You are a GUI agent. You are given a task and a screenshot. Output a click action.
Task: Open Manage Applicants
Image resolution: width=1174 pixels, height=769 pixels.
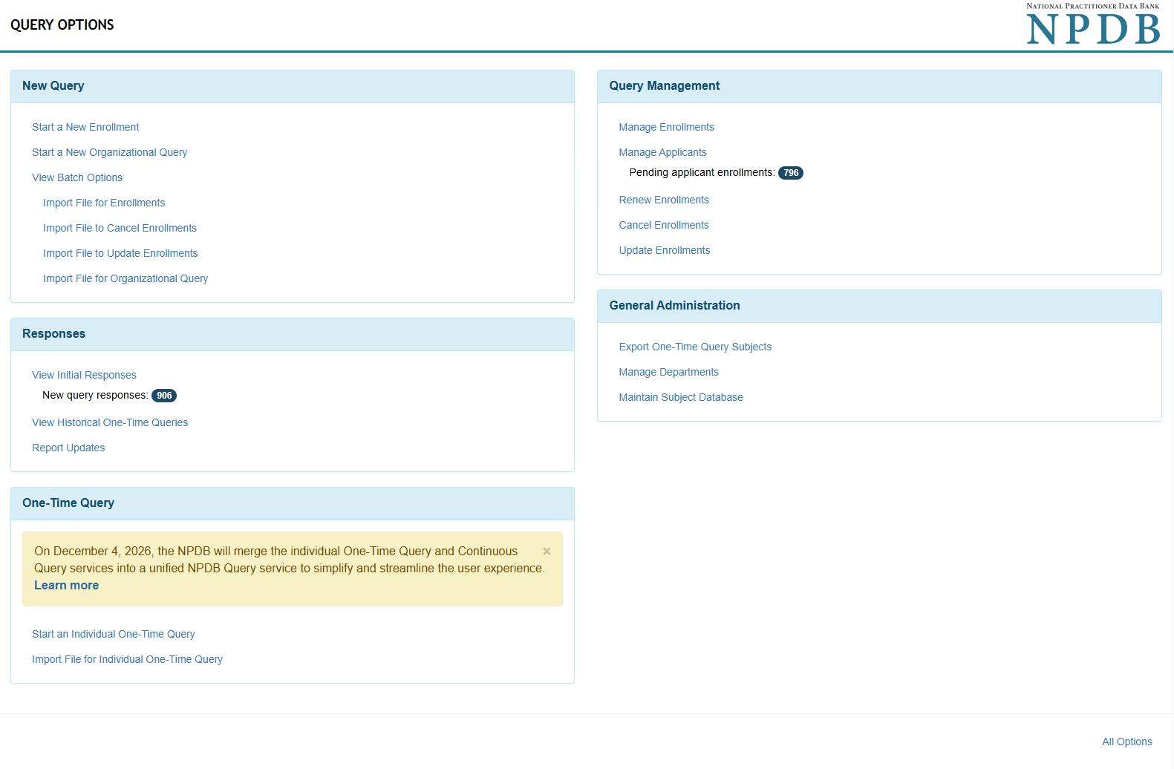tap(662, 152)
